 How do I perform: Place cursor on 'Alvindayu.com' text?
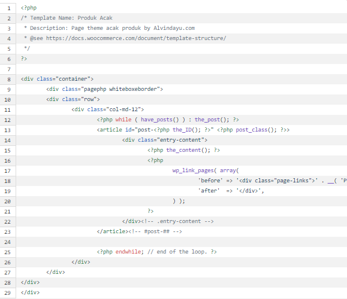point(174,28)
